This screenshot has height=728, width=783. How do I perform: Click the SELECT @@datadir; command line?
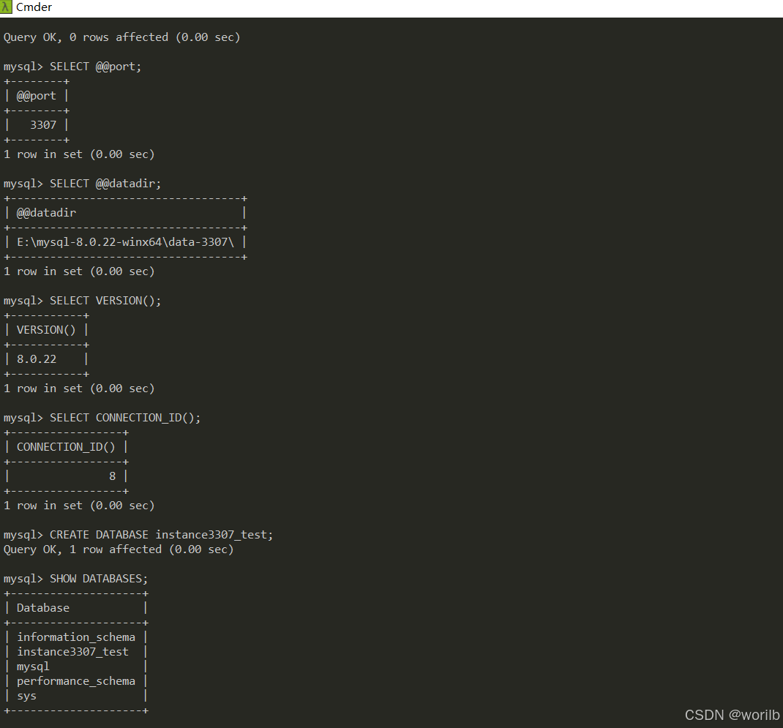83,184
